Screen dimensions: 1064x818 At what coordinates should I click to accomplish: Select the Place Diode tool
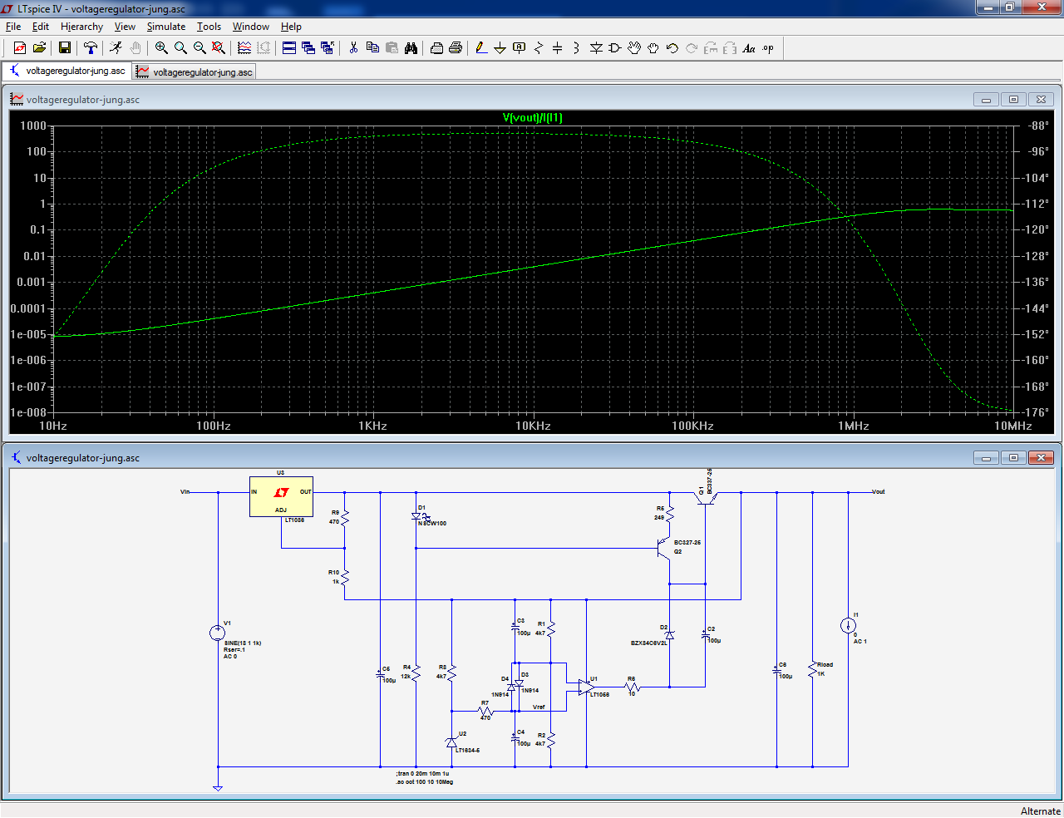(596, 48)
